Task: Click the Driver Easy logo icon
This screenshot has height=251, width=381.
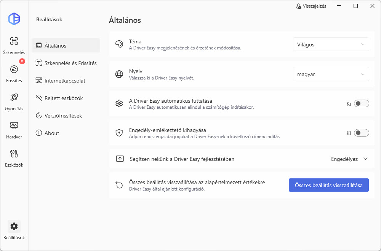Action: pos(14,19)
